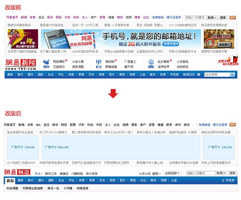
Task: Open 世博 in the old blue navigation bar
Action: pyautogui.click(x=163, y=74)
